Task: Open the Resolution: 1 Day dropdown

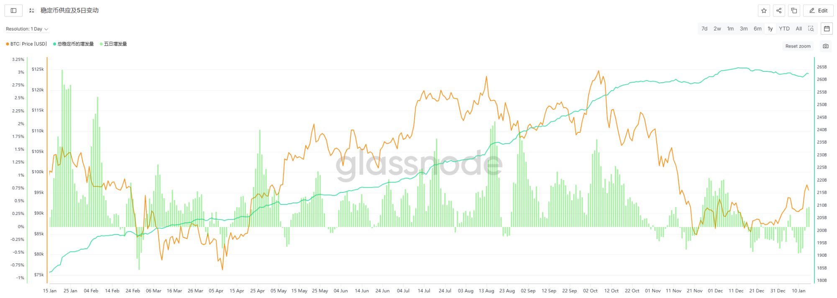Action: point(27,29)
